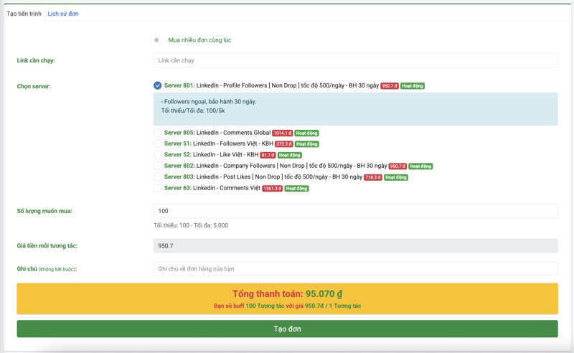The image size is (574, 353).
Task: Toggle Mua nhiều đơn cùng lúc switch
Action: [157, 40]
